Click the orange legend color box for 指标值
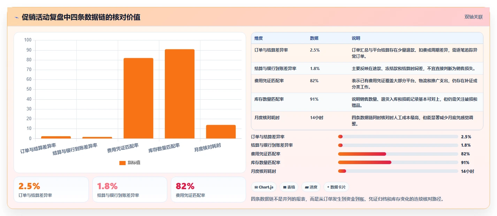Viewport: 497px width, 216px height. pos(122,163)
